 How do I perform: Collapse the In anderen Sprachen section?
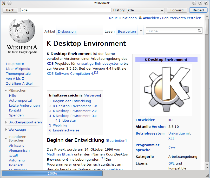pos(6,138)
